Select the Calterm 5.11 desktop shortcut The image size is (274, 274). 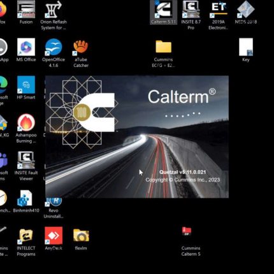163,12
